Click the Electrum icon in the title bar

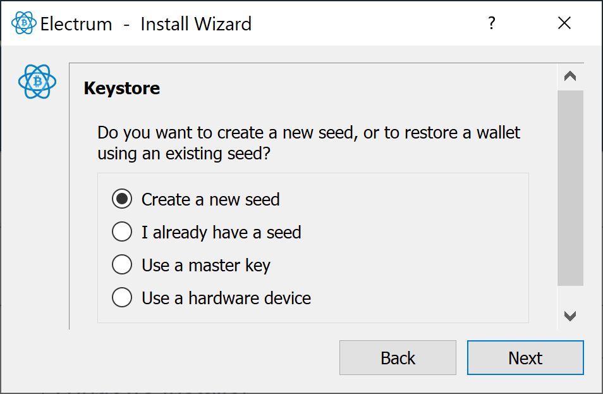pos(24,23)
